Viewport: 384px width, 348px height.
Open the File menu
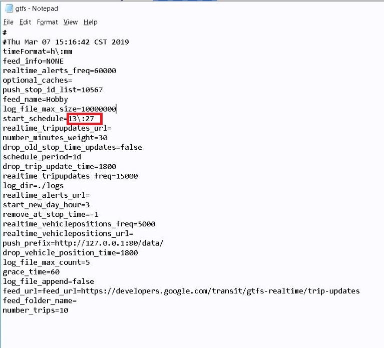click(x=8, y=22)
